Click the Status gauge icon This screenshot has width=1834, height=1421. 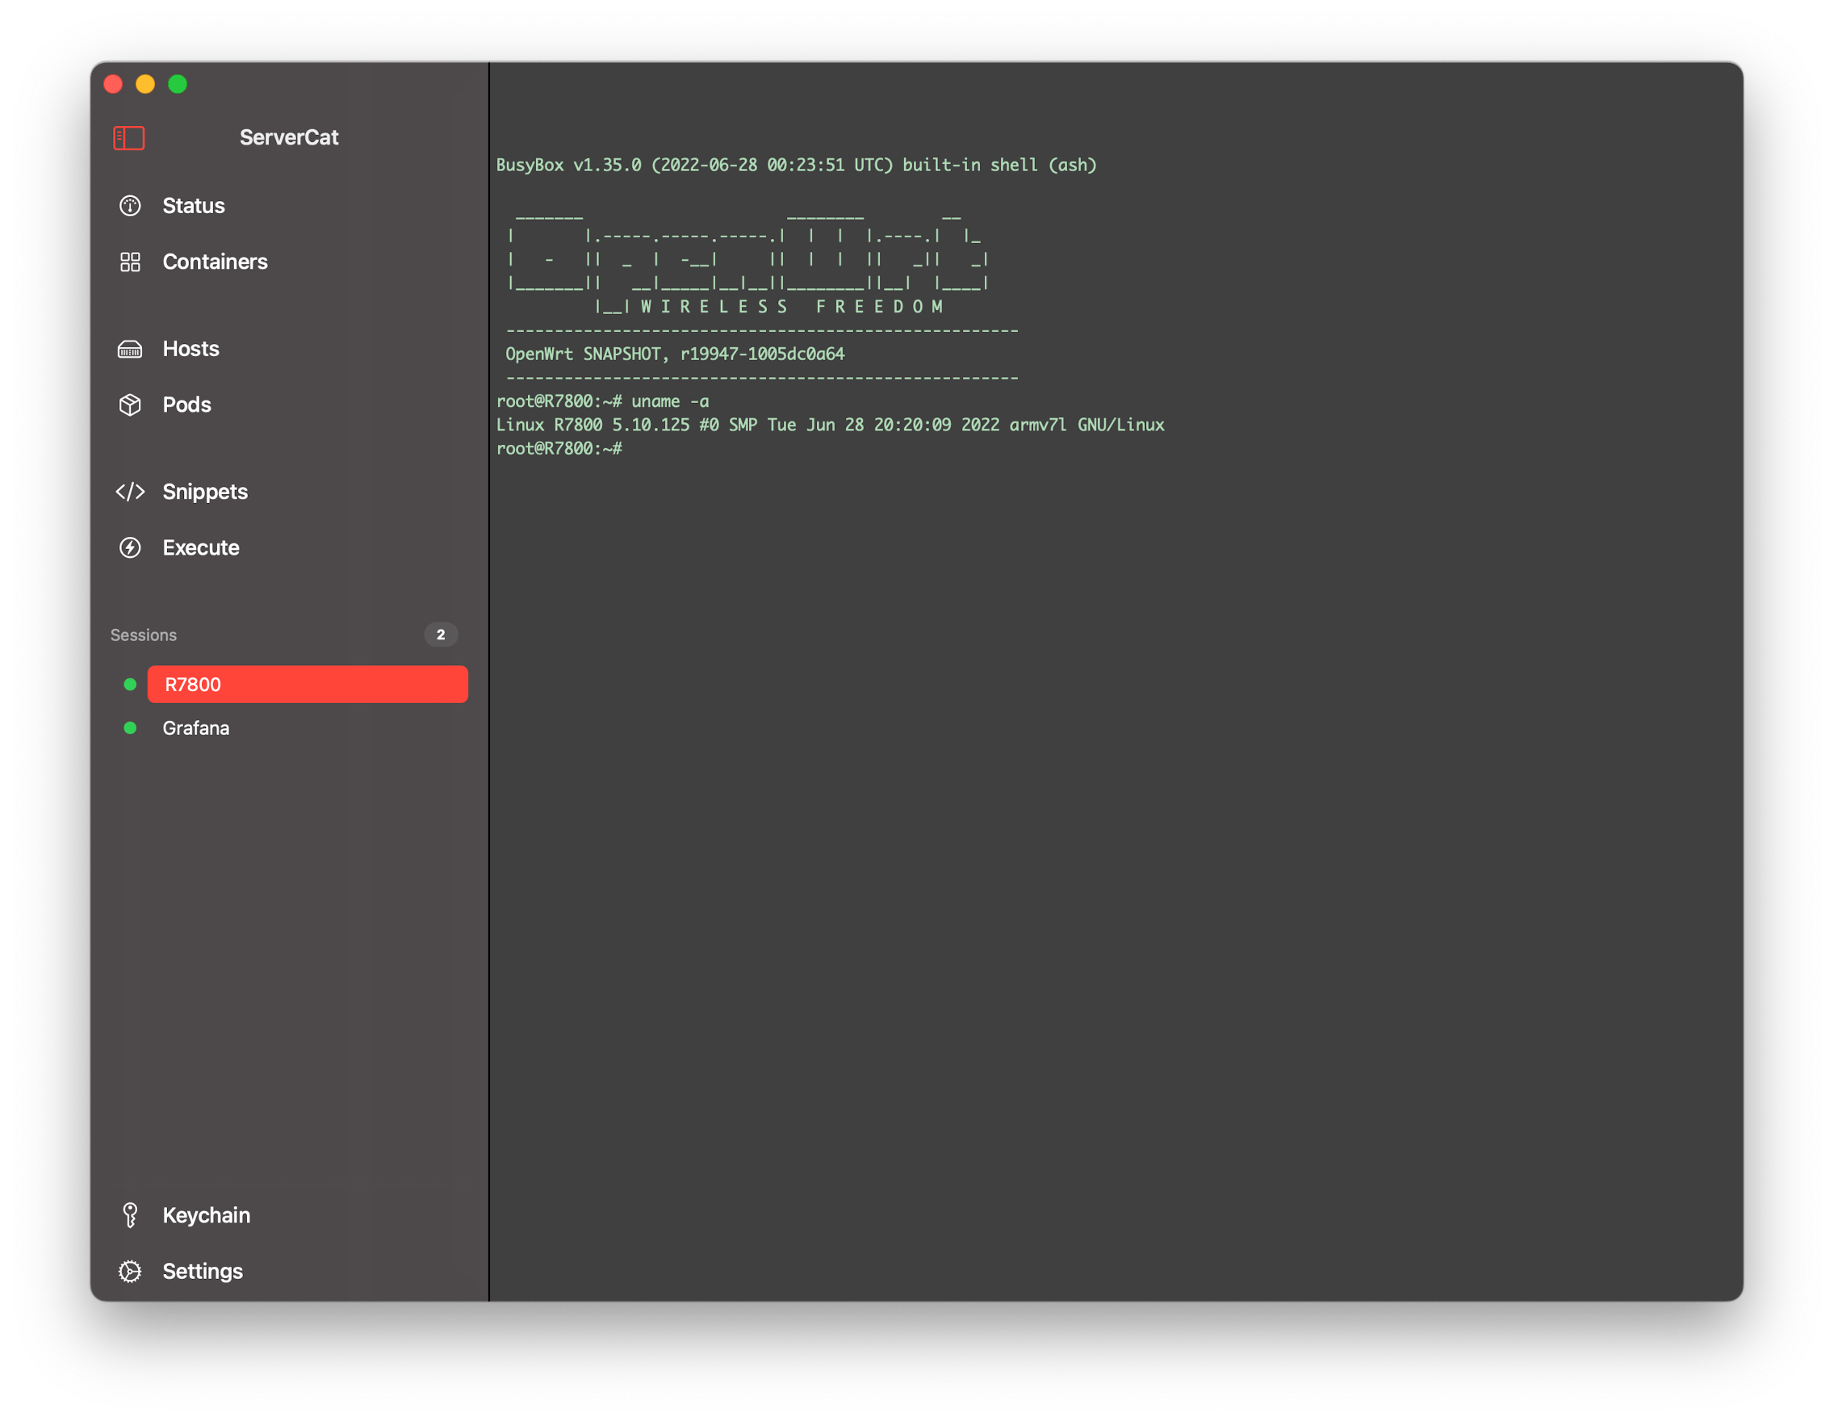[130, 206]
